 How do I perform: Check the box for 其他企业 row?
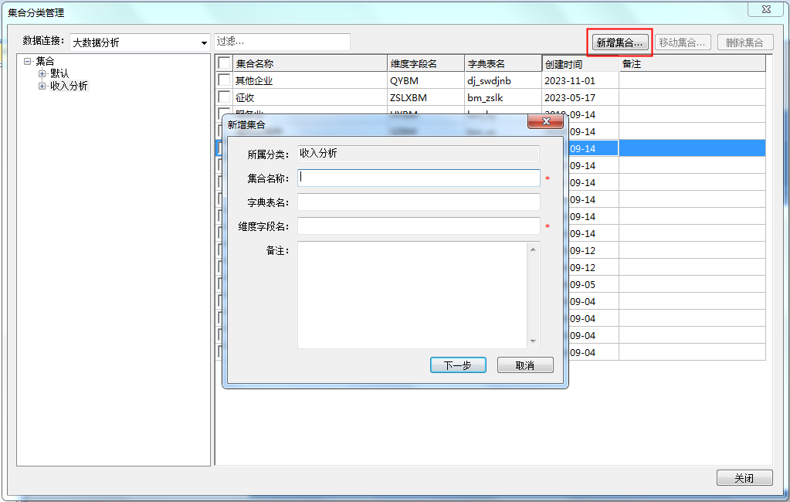[x=224, y=80]
